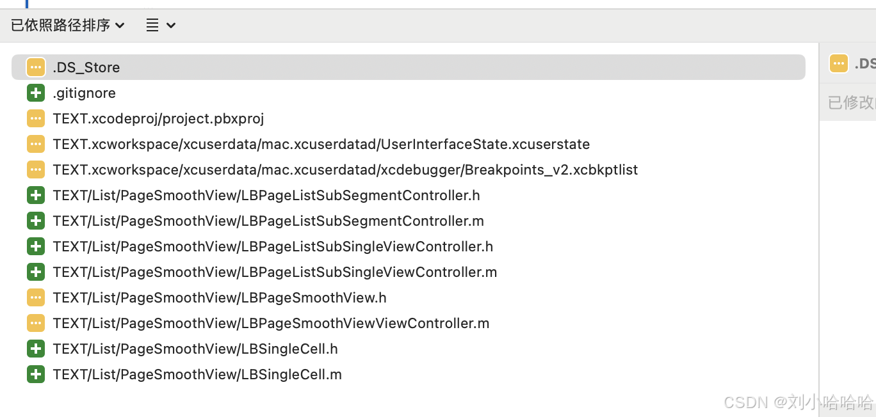The width and height of the screenshot is (876, 417).
Task: Select the Breakpoints_v2.xcbkptlist file
Action: [x=345, y=169]
